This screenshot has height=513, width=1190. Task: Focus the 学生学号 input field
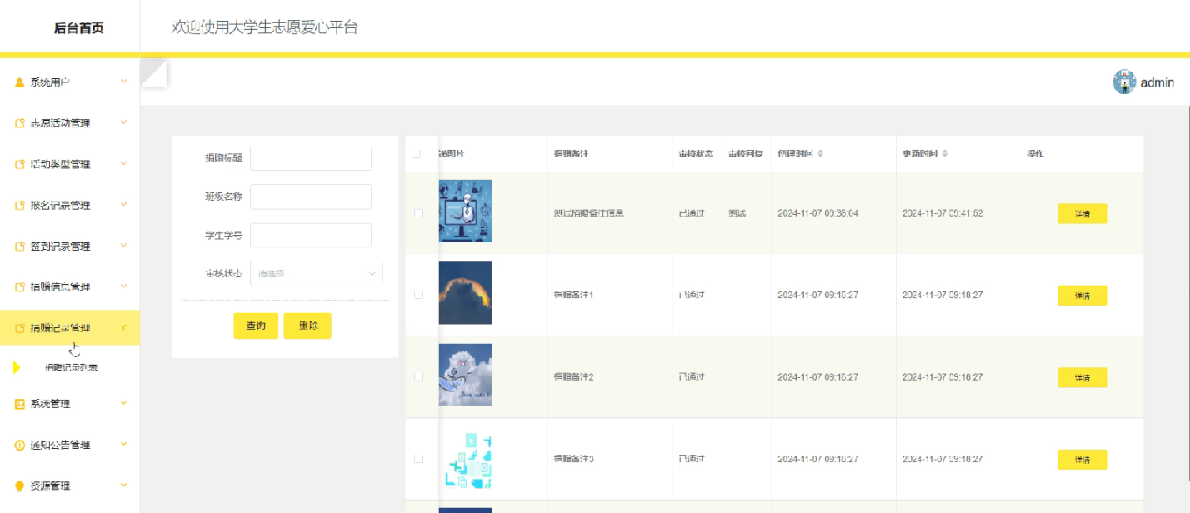(311, 236)
